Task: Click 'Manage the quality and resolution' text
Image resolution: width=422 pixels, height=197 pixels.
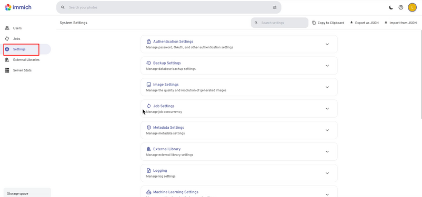Action: [186, 90]
